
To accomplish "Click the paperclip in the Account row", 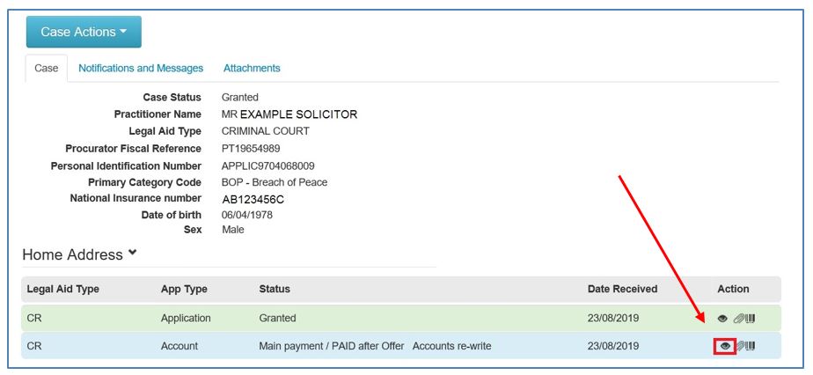I will coord(740,346).
